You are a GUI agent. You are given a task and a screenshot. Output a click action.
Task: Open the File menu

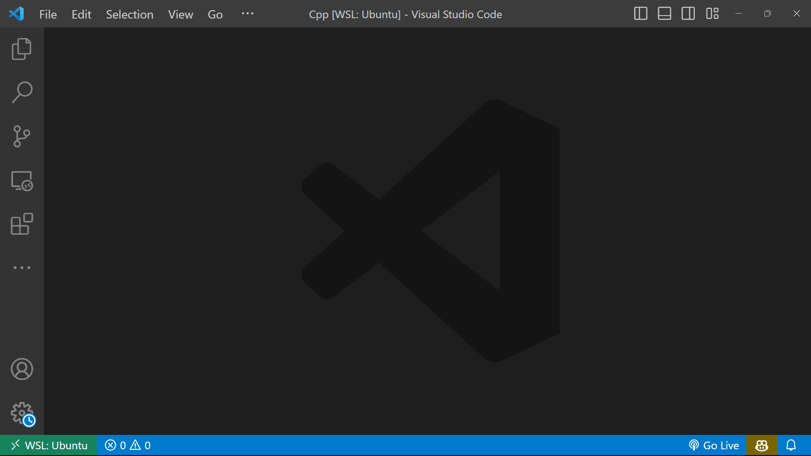48,14
